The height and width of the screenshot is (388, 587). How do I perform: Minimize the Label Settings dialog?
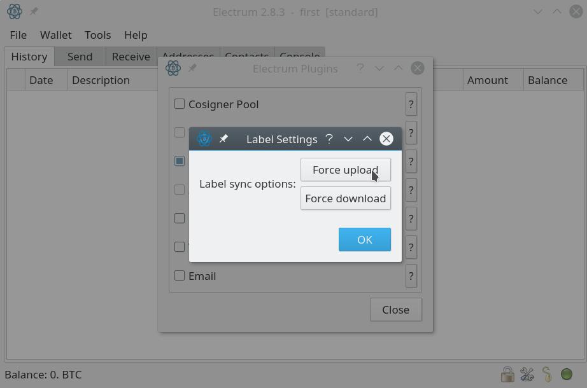pos(348,139)
